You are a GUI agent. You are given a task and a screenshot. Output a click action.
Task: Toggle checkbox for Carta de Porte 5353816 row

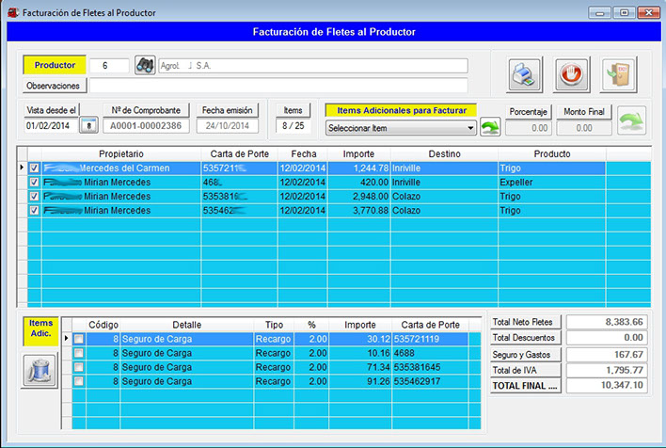point(35,197)
